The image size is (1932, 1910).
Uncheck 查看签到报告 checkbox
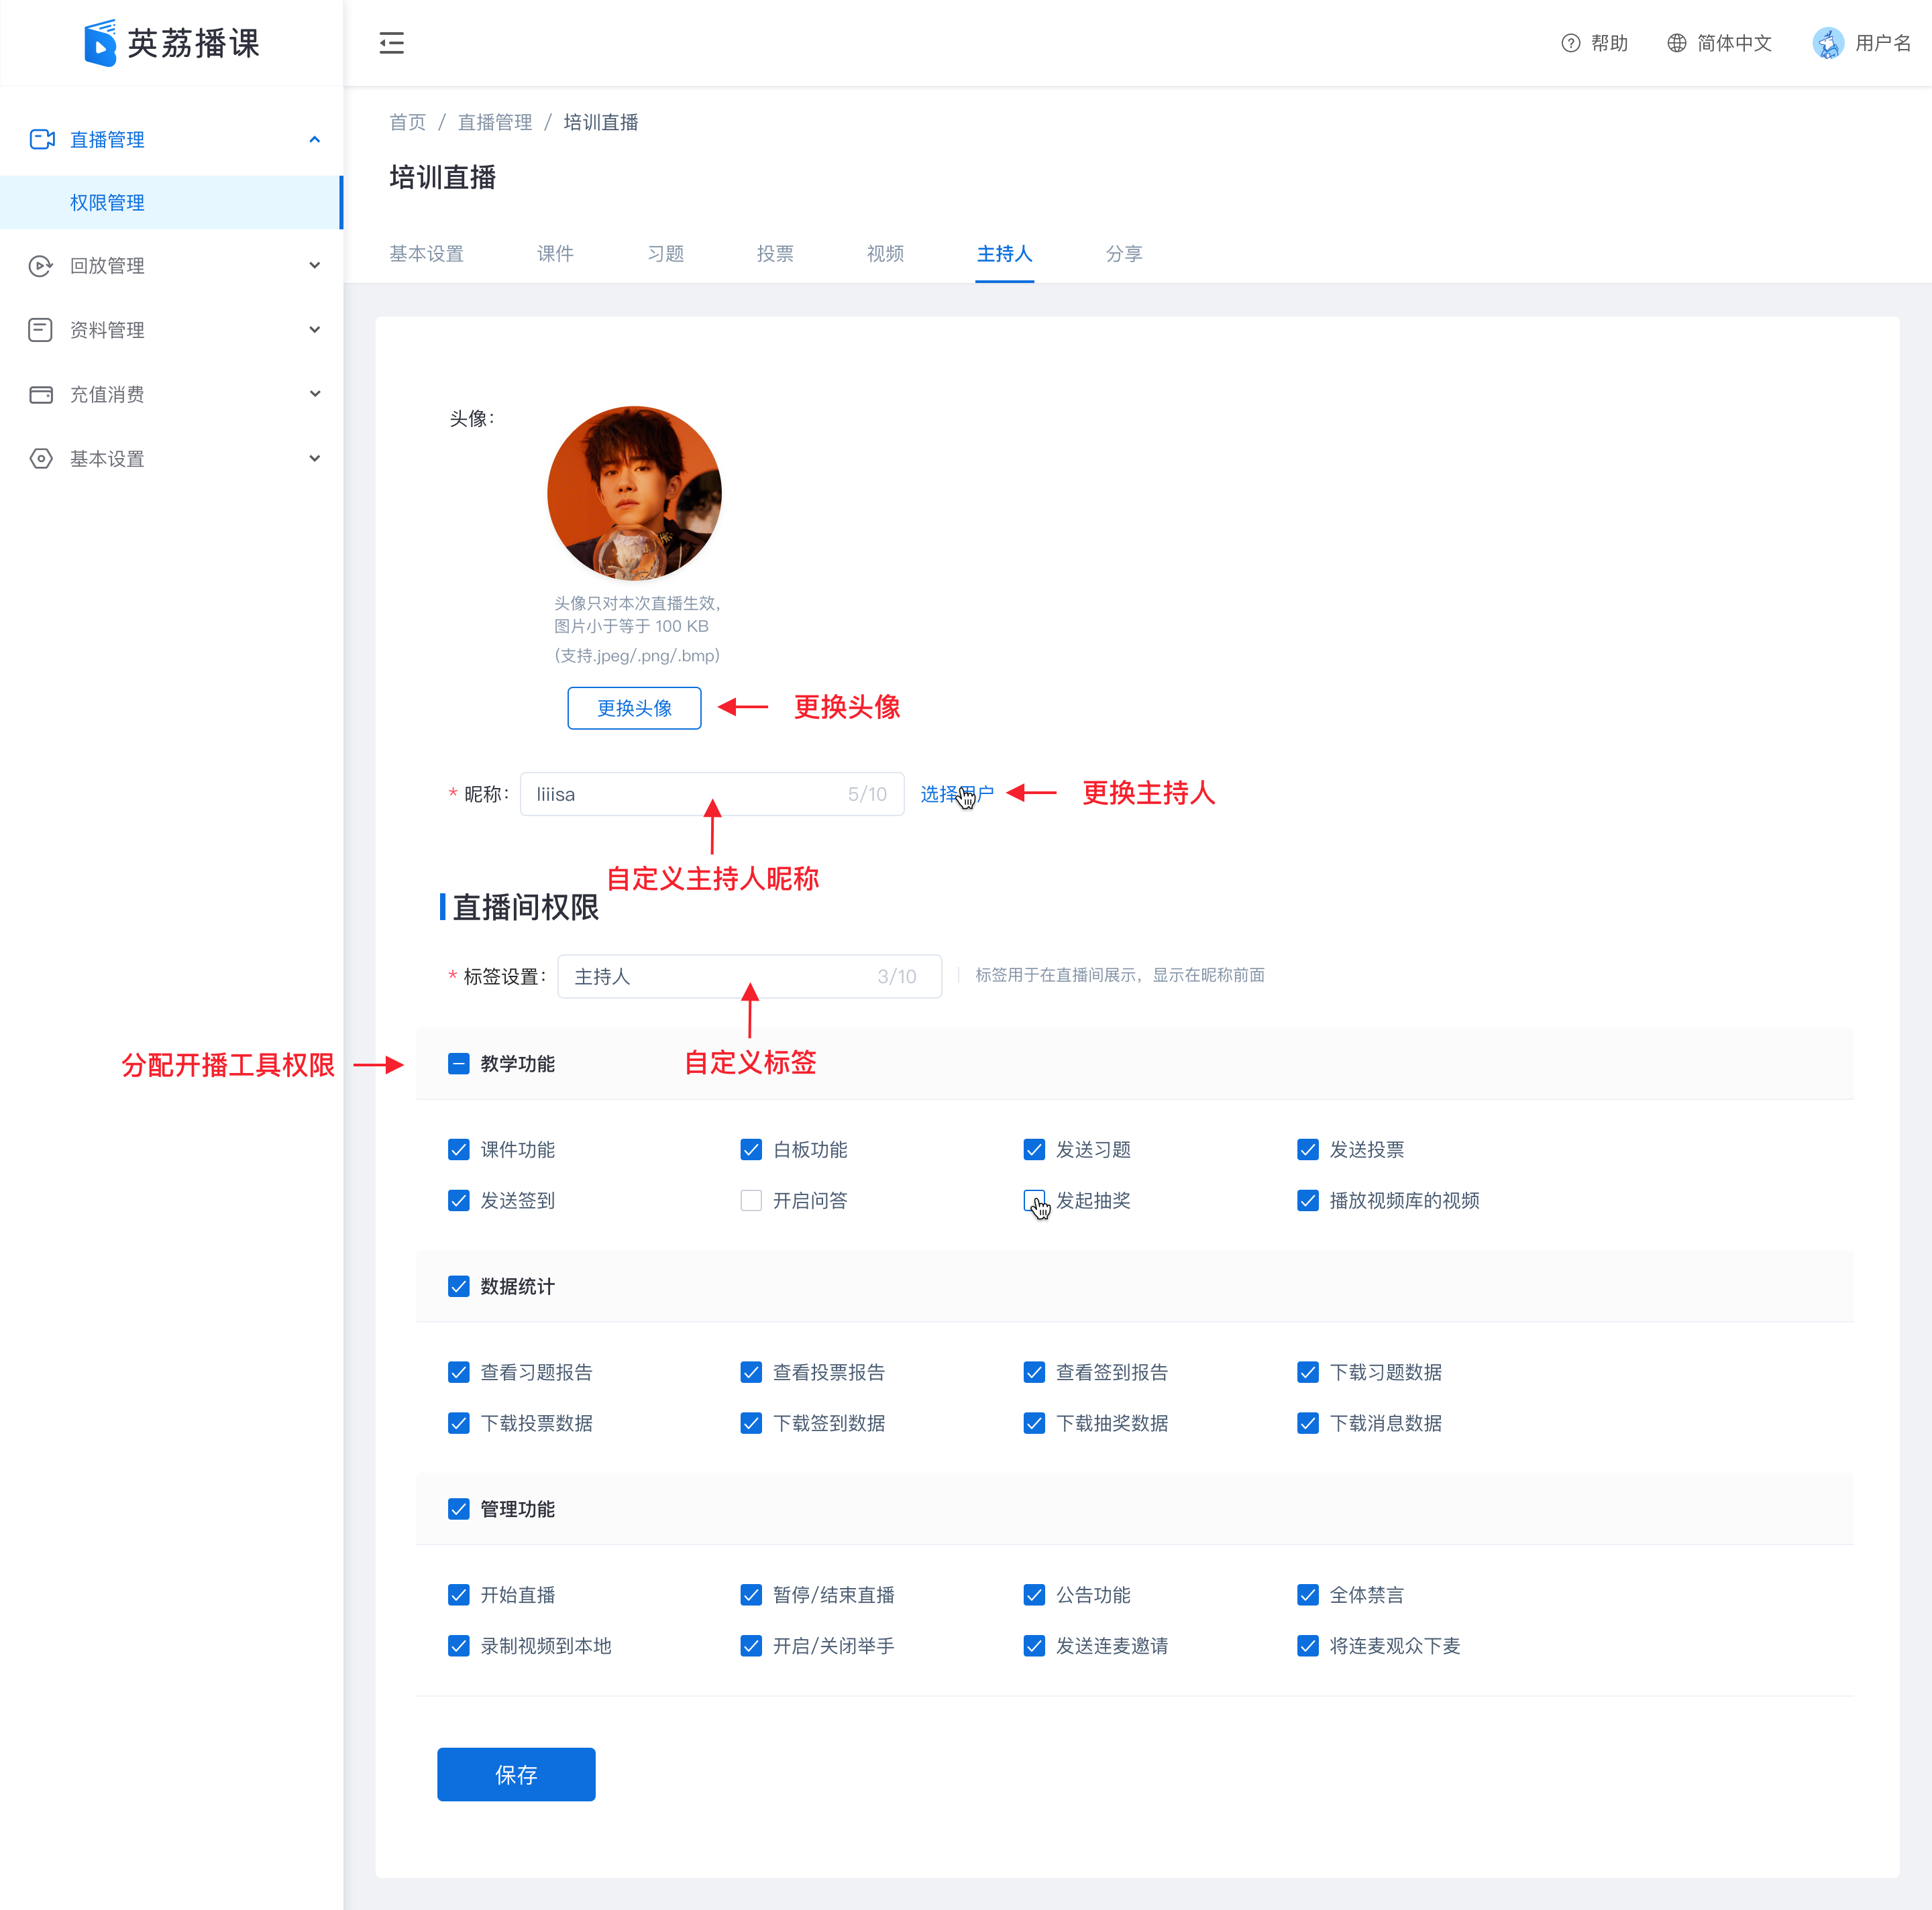(1035, 1372)
